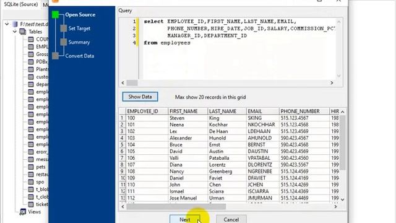Image resolution: width=396 pixels, height=223 pixels.
Task: Click the cell "LDEHAAN"
Action: [262, 131]
